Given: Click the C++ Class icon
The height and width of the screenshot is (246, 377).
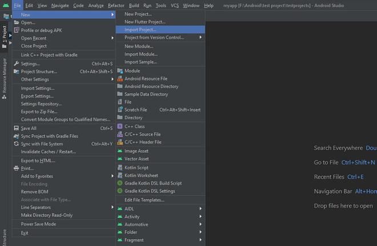Looking at the screenshot, I should pos(120,126).
